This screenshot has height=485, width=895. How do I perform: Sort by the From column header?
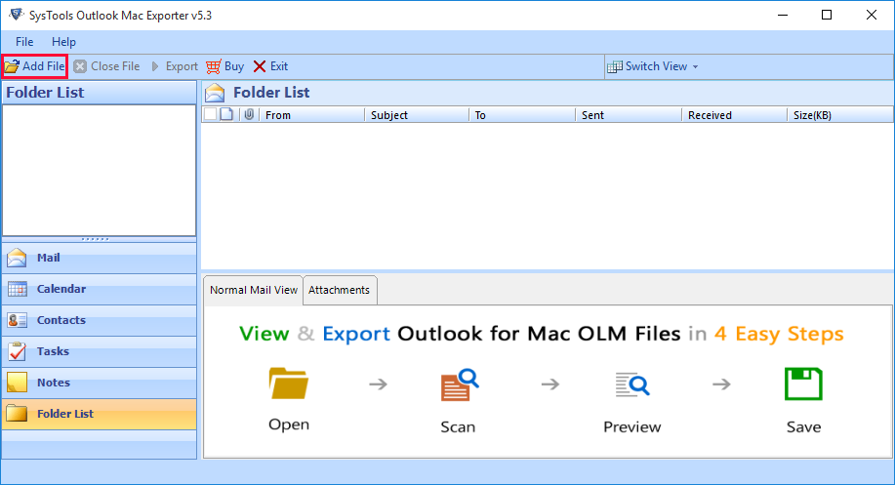(x=311, y=115)
